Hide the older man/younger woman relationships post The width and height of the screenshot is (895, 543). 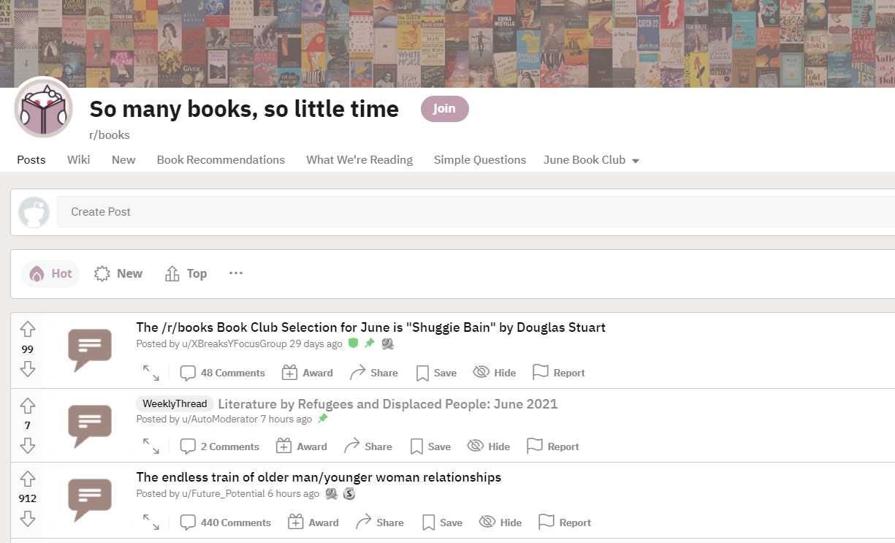pyautogui.click(x=487, y=523)
